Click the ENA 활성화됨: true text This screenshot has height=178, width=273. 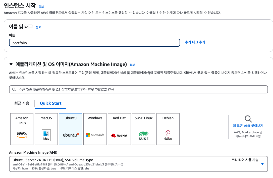click(x=44, y=168)
